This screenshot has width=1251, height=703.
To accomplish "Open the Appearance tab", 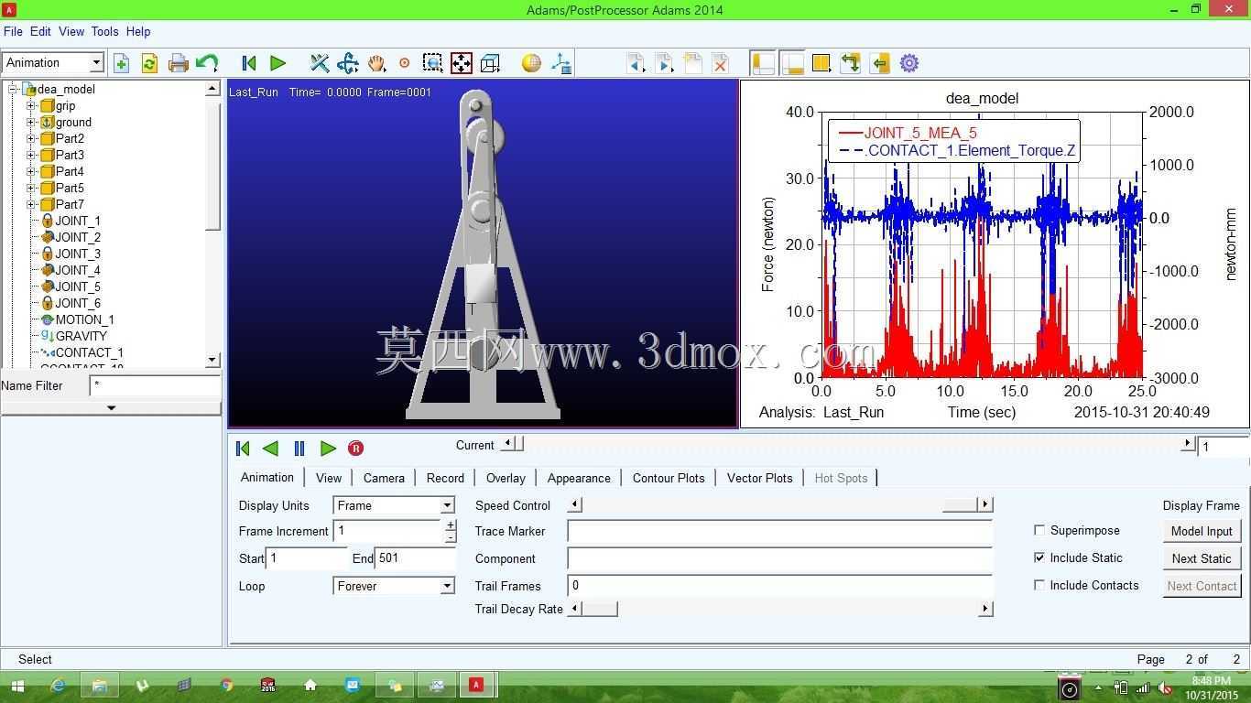I will pyautogui.click(x=579, y=478).
